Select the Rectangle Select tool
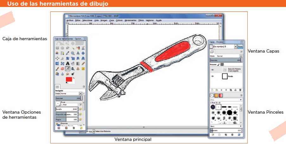 (x=57, y=48)
